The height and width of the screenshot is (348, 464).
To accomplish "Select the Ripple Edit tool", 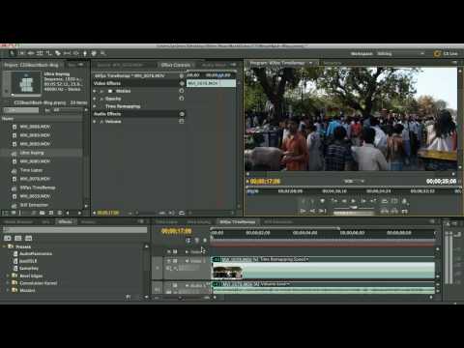I will (x=31, y=53).
